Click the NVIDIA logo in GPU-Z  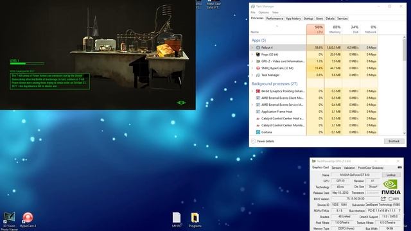[x=390, y=187]
